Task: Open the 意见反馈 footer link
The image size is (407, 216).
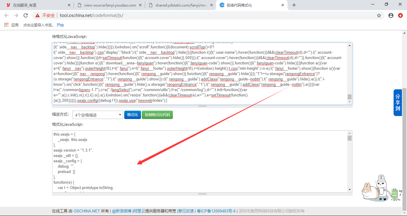Action: (x=186, y=211)
